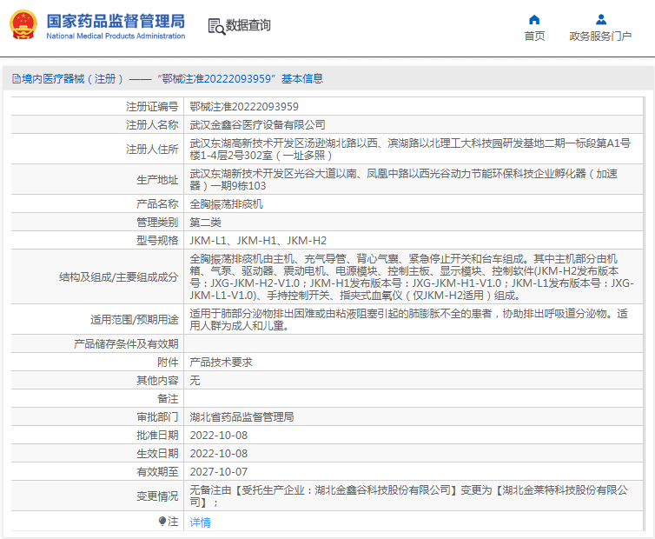
Task: Click the 批准日期 label
Action: click(x=157, y=436)
